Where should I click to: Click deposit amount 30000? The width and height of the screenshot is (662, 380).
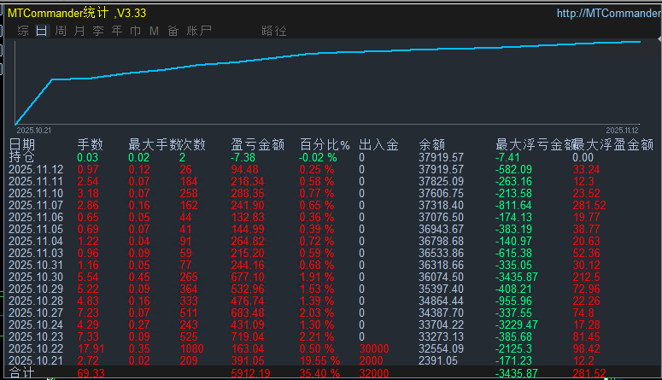click(374, 348)
